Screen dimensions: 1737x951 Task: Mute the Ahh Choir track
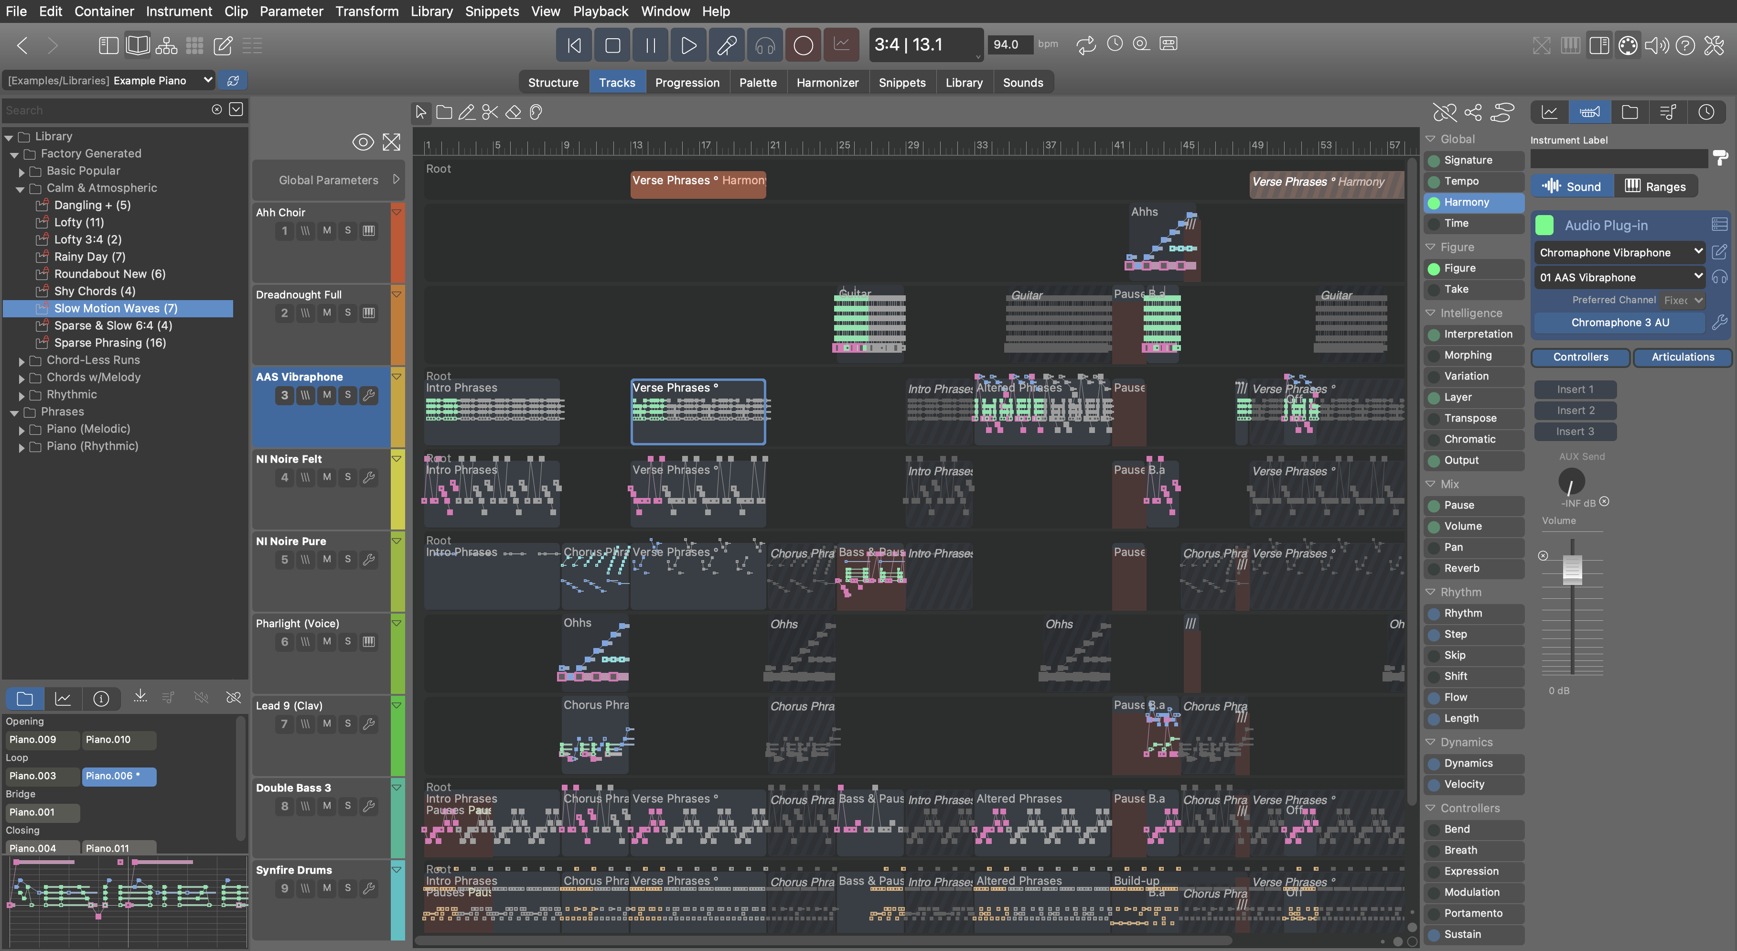tap(327, 231)
